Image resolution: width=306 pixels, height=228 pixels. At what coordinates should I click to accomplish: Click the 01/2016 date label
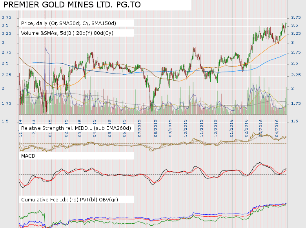point(231,128)
